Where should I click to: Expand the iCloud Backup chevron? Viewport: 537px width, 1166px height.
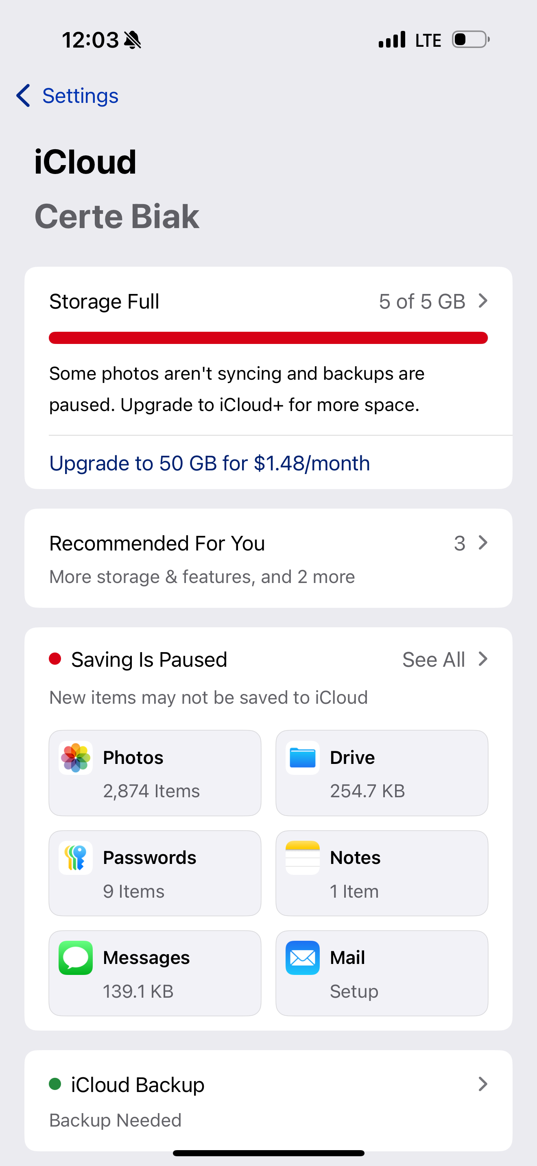point(483,1084)
